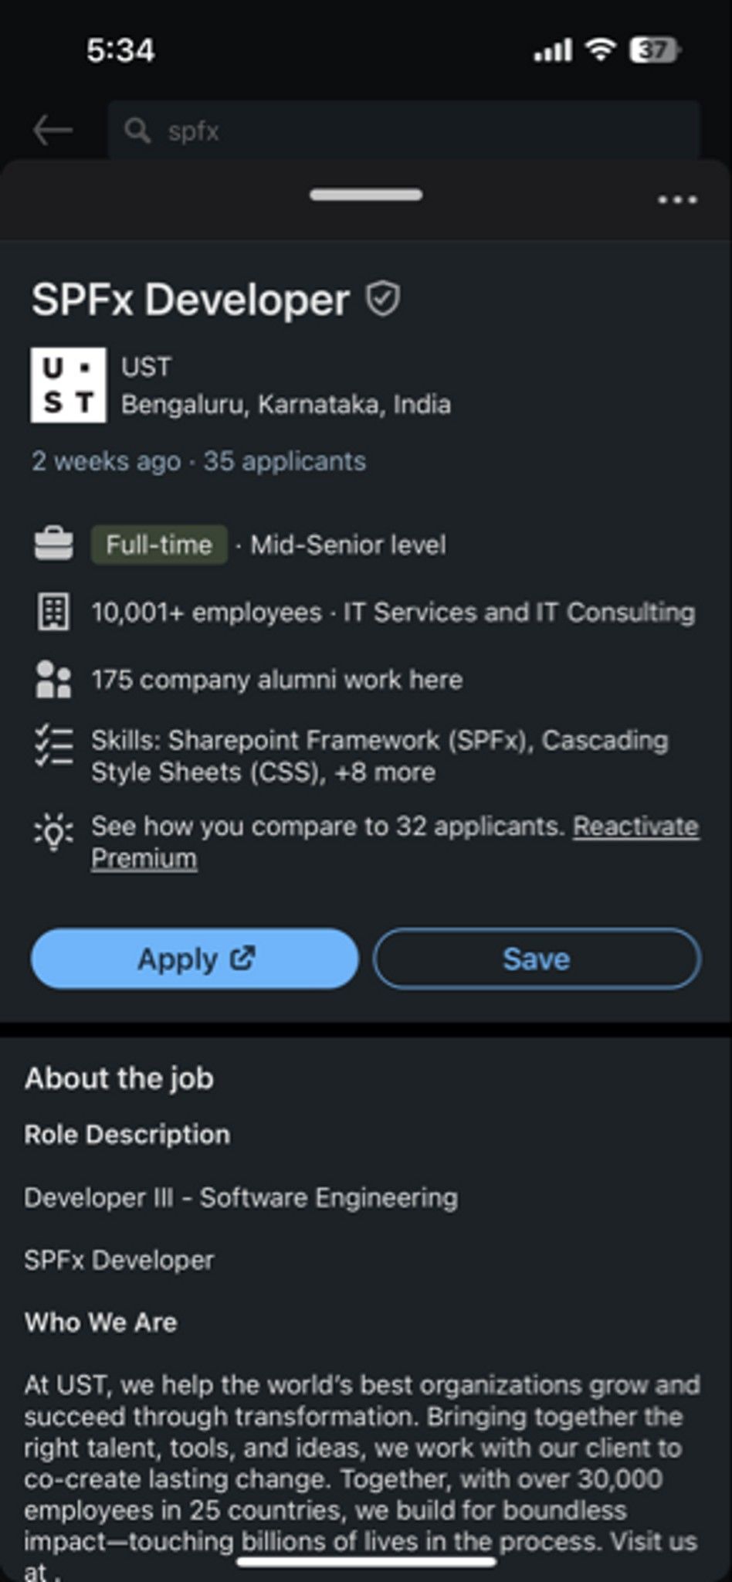732x1582 pixels.
Task: Tap the Full-time tag
Action: click(159, 545)
